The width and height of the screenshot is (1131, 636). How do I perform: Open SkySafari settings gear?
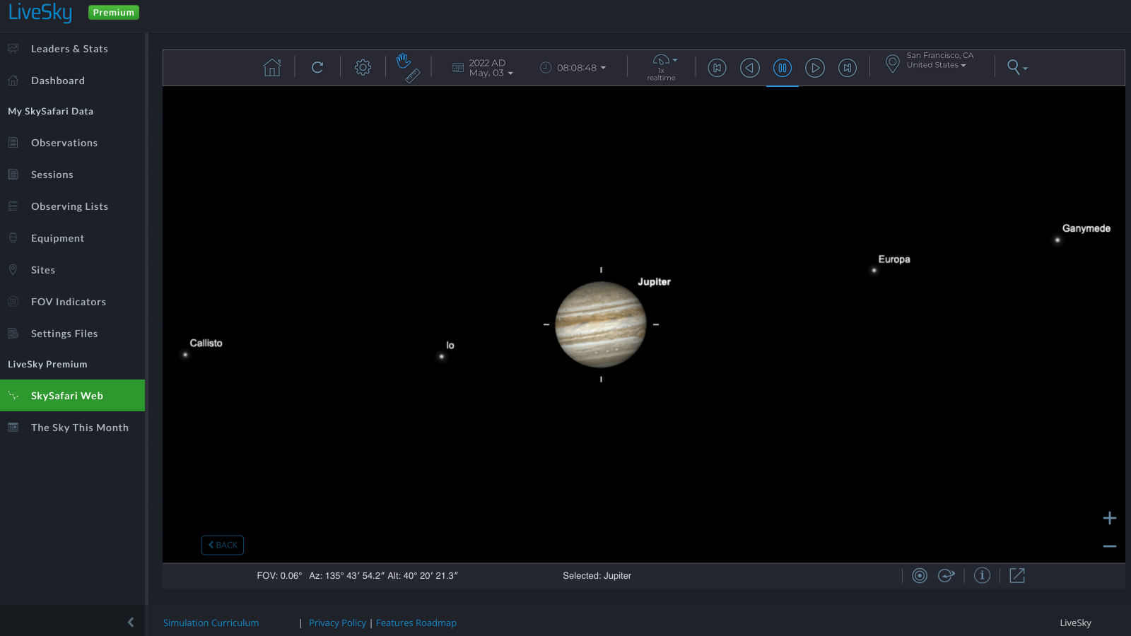point(363,67)
